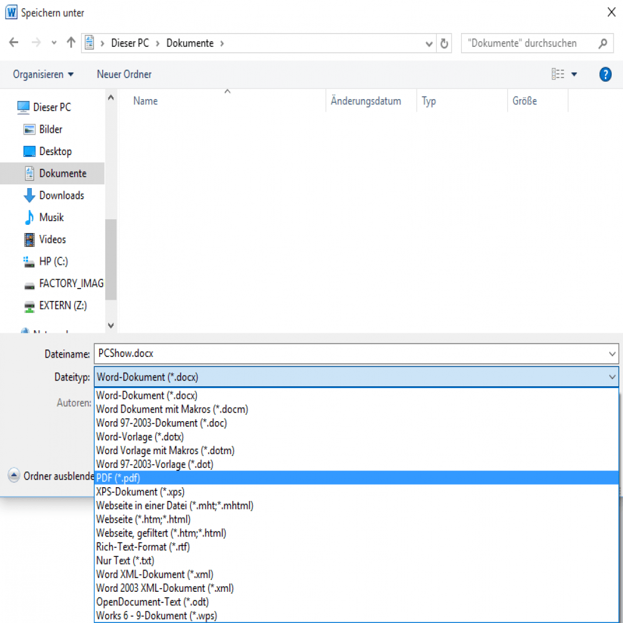
Task: Select OpenDocument-Text (*.odt)
Action: coord(356,602)
